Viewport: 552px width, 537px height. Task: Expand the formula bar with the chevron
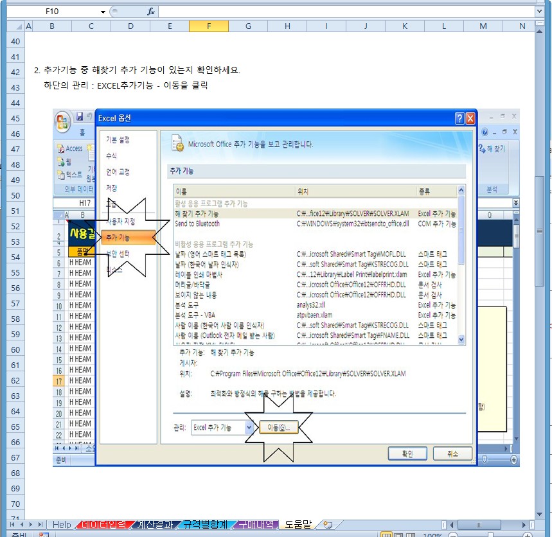[539, 12]
